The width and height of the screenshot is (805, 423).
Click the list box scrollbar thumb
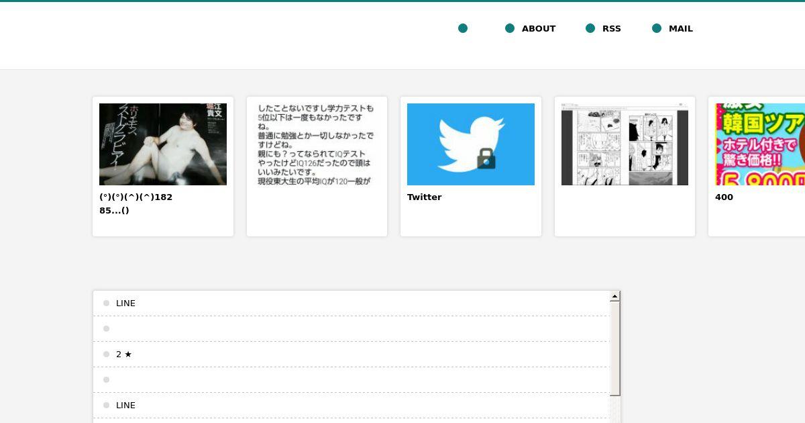tap(614, 348)
